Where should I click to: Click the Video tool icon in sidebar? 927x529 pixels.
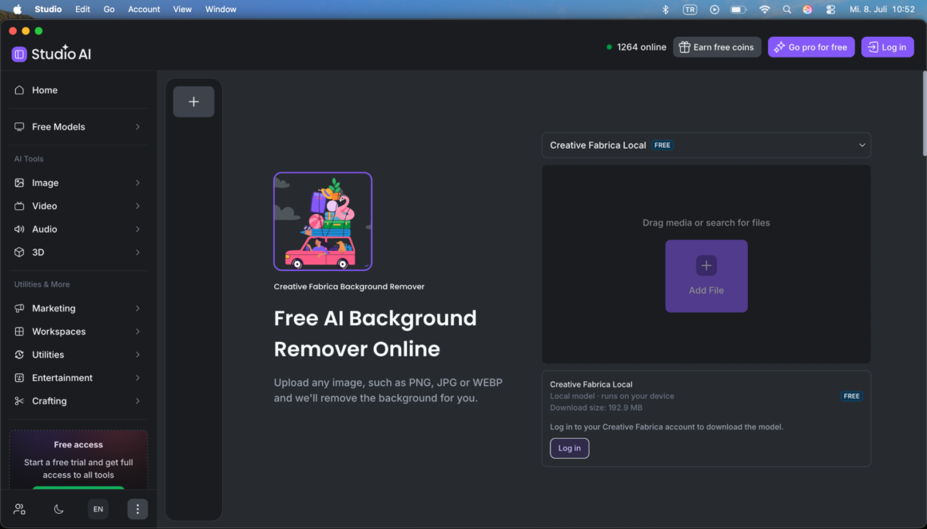click(19, 205)
